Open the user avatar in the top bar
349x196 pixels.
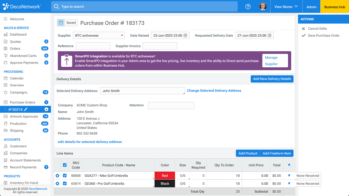point(263,6)
